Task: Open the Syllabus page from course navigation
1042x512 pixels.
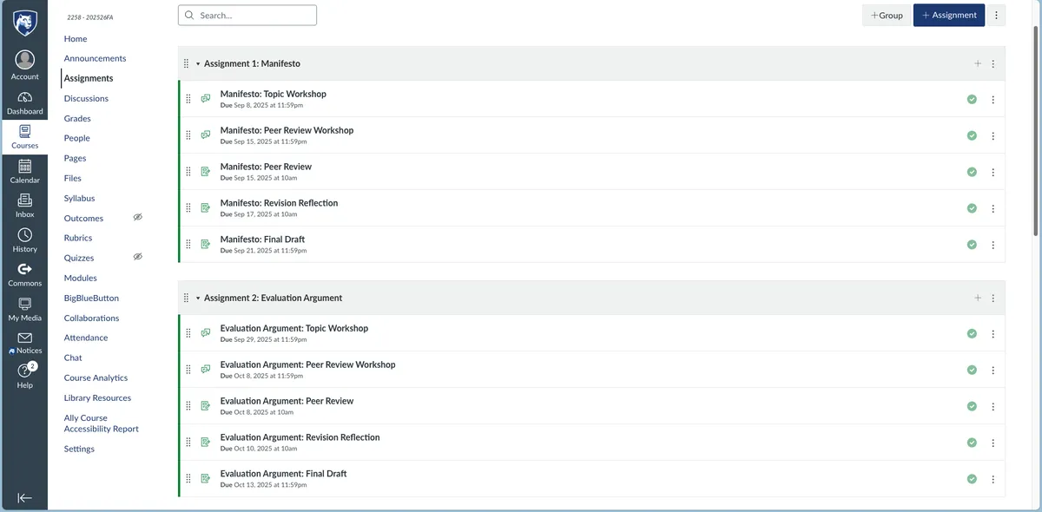Action: click(79, 198)
